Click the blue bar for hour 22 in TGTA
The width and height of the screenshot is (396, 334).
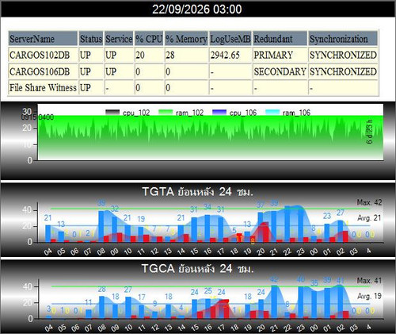pyautogui.click(x=287, y=224)
